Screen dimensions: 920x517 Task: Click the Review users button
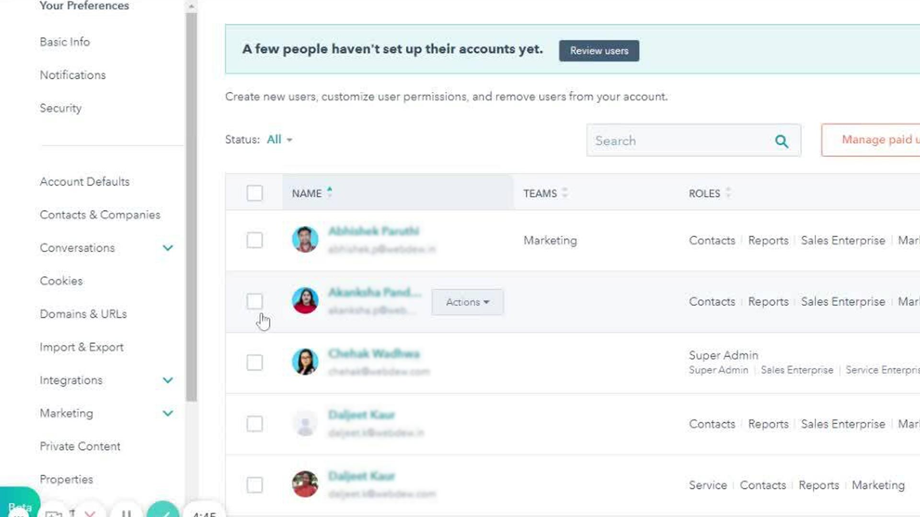[599, 51]
